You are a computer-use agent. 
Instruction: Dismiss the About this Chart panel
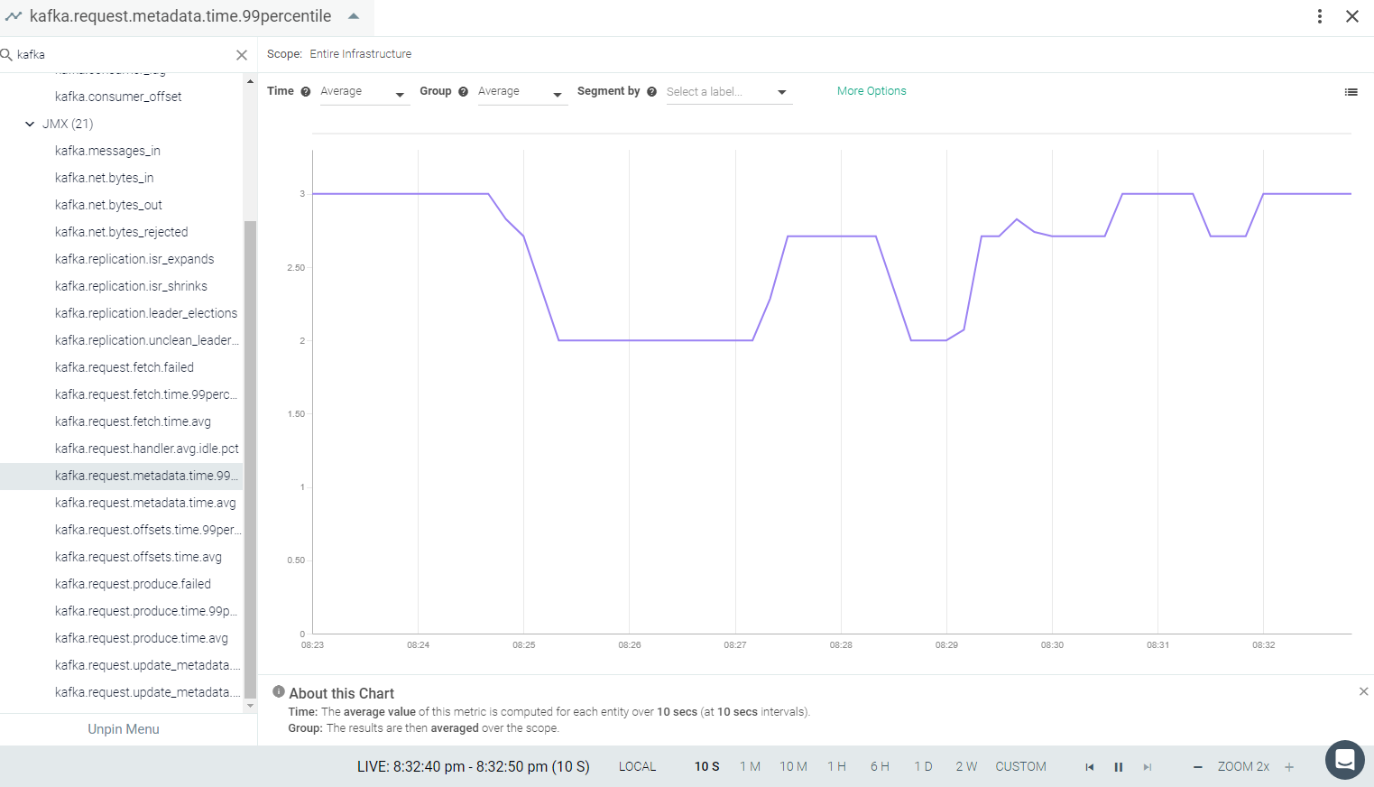(x=1363, y=691)
